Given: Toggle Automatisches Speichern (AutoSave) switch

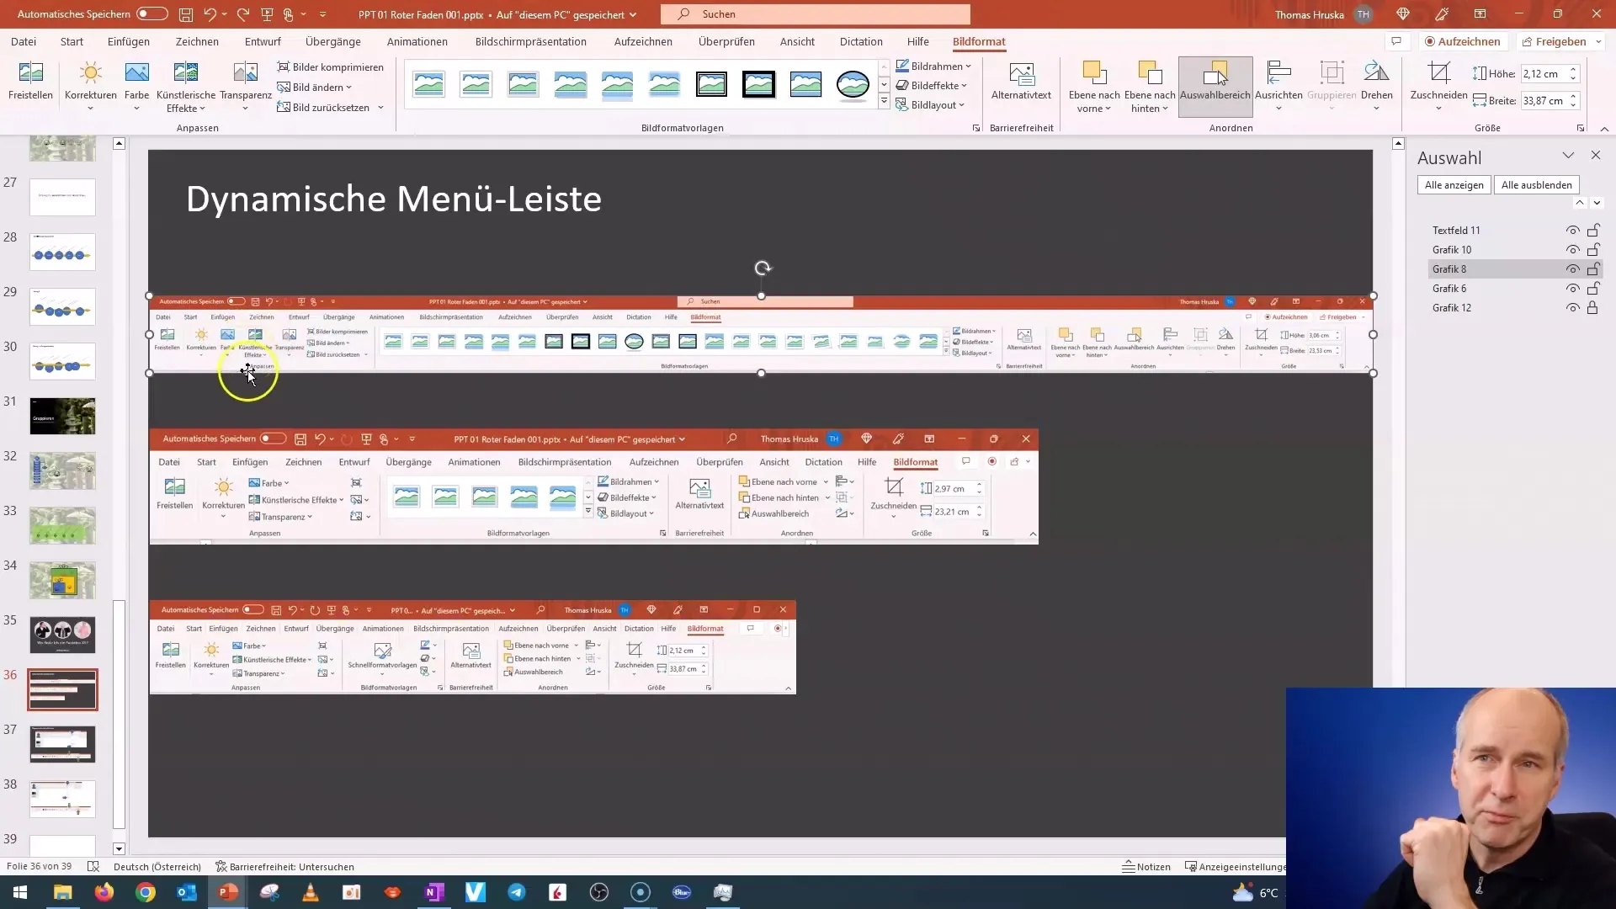Looking at the screenshot, I should click(149, 13).
